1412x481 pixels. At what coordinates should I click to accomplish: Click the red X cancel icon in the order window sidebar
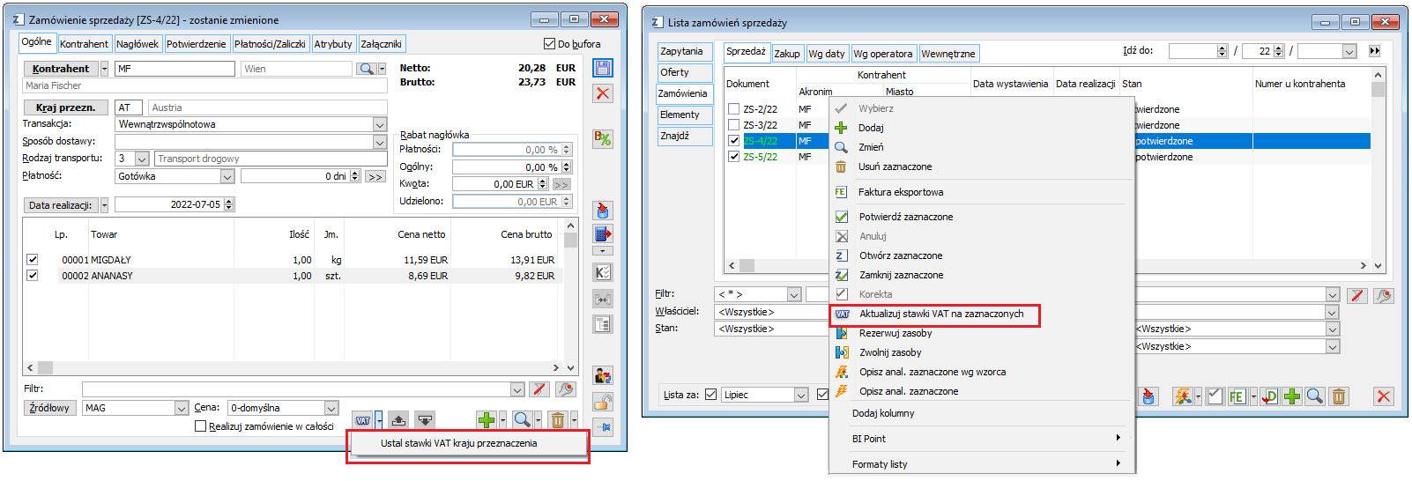coord(603,93)
